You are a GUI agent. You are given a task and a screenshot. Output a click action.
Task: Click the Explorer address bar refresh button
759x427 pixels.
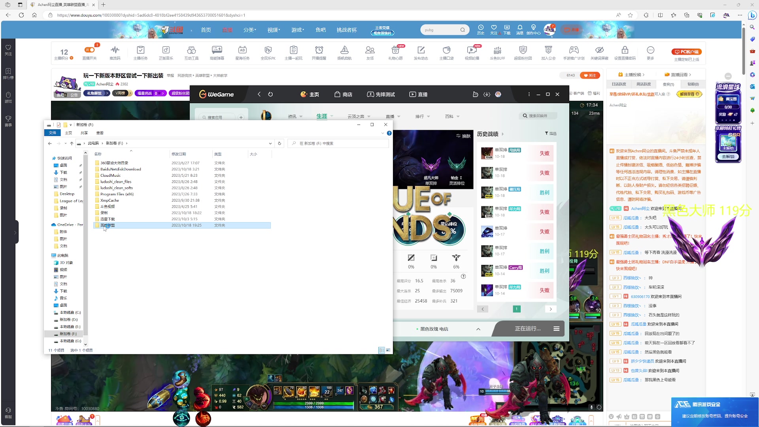[x=279, y=144]
